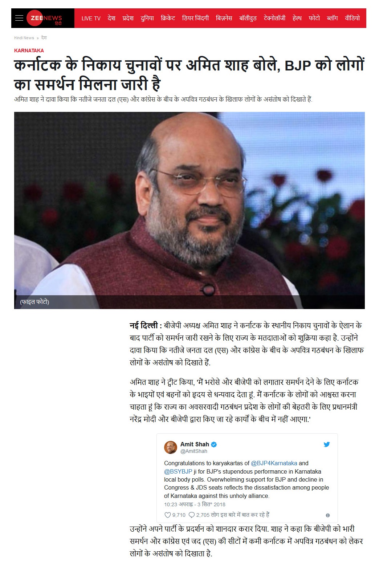This screenshot has height=572, width=375.
Task: Click the Twitter bird icon in tweet
Action: point(327,445)
